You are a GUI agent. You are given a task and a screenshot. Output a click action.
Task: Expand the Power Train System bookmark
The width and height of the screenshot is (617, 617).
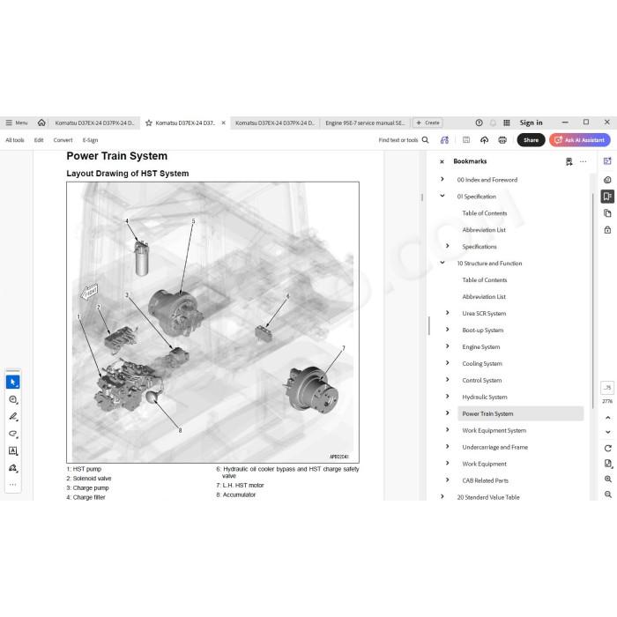[x=448, y=413]
